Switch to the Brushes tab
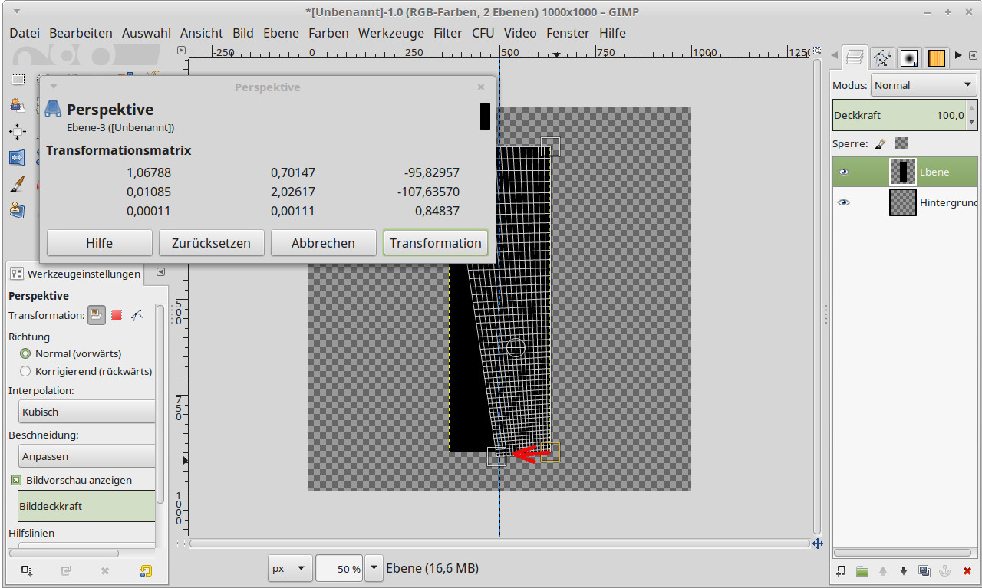Image resolution: width=982 pixels, height=588 pixels. tap(909, 57)
